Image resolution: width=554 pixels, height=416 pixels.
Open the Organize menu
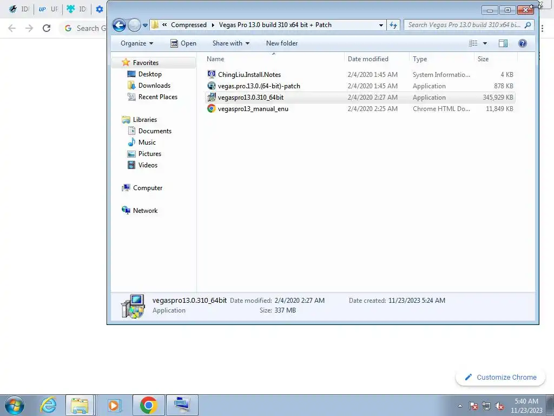click(137, 43)
